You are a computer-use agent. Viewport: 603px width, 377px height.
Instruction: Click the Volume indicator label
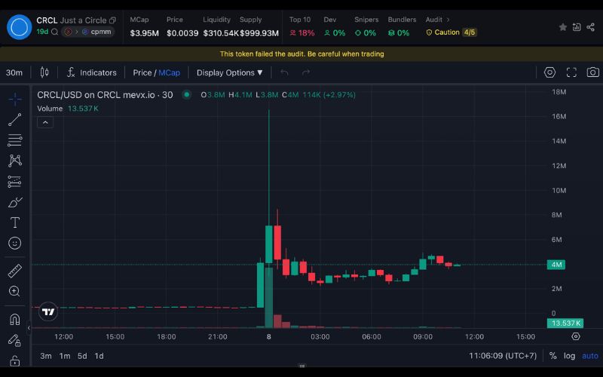(x=50, y=109)
